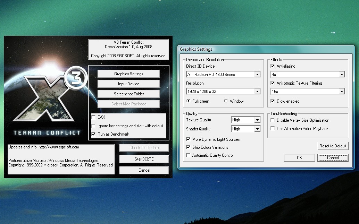Image resolution: width=359 pixels, height=224 pixels.
Task: Click the Microsoft Windows Media Technologies notice
Action: 61,163
